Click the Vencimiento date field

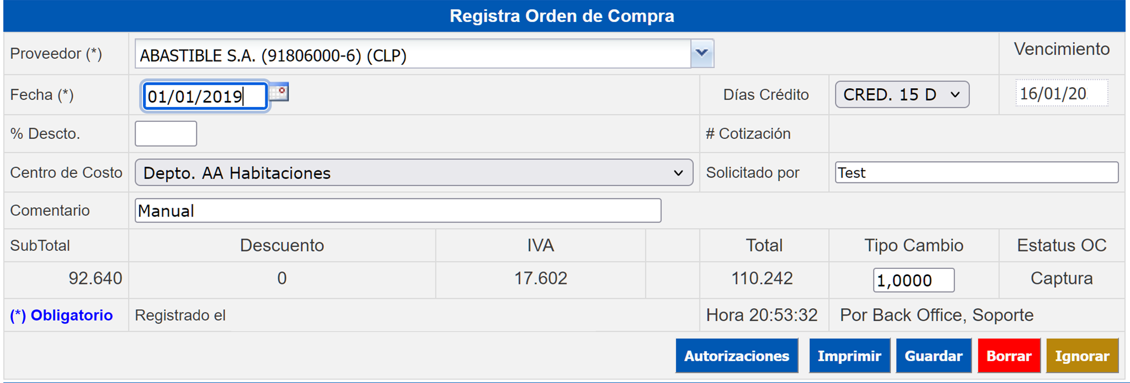pos(1060,94)
